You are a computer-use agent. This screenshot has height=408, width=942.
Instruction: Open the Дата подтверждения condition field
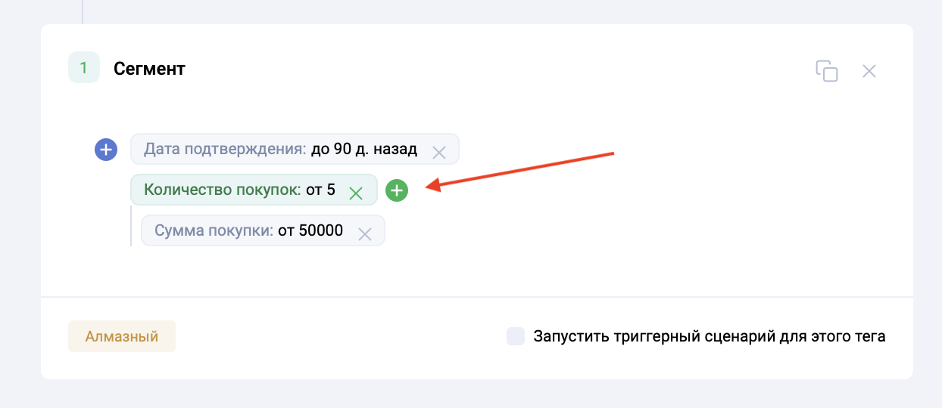pyautogui.click(x=225, y=149)
